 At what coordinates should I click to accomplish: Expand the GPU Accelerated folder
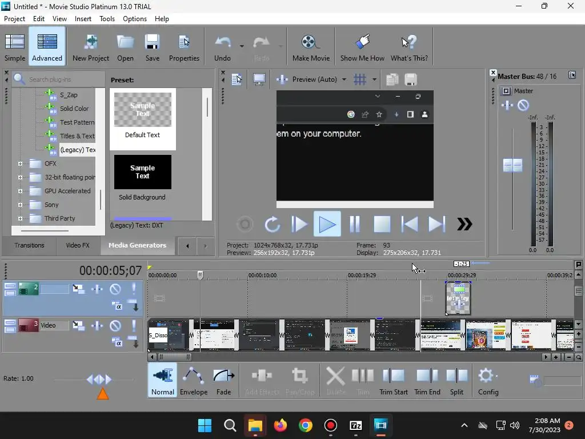point(20,191)
